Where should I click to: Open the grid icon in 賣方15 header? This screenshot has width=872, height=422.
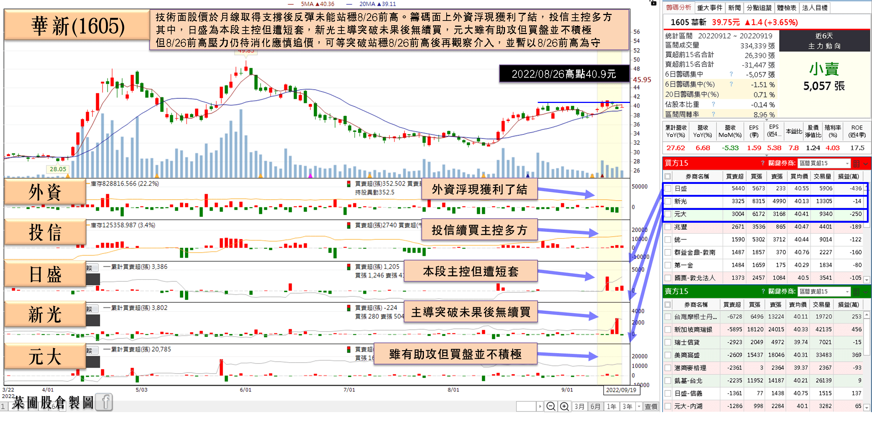[x=857, y=292]
